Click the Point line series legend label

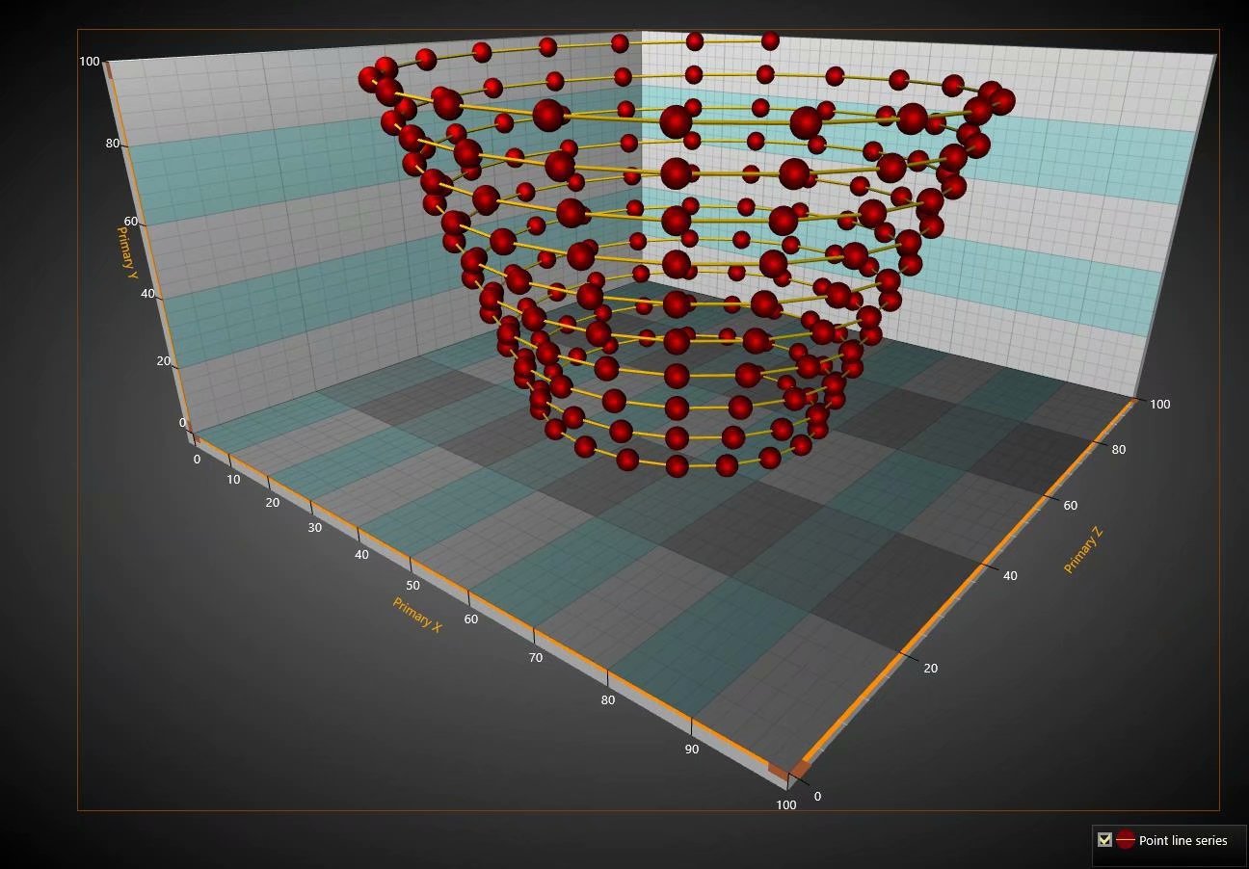[x=1183, y=840]
